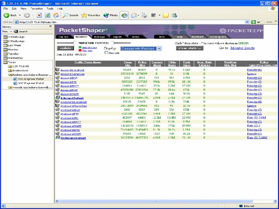
Task: Open the Favorites menu
Action: [36, 9]
